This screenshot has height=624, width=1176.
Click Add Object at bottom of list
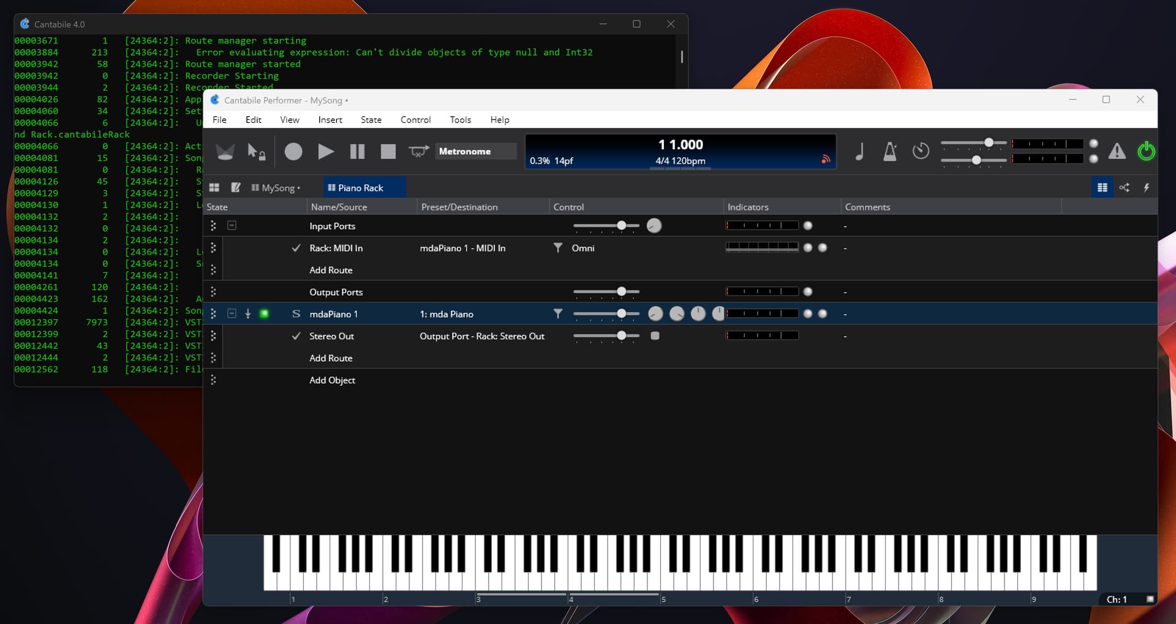[x=332, y=380]
